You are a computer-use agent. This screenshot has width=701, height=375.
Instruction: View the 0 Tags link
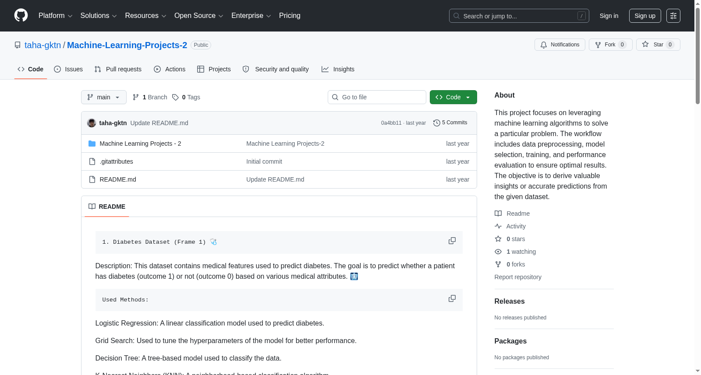click(186, 97)
